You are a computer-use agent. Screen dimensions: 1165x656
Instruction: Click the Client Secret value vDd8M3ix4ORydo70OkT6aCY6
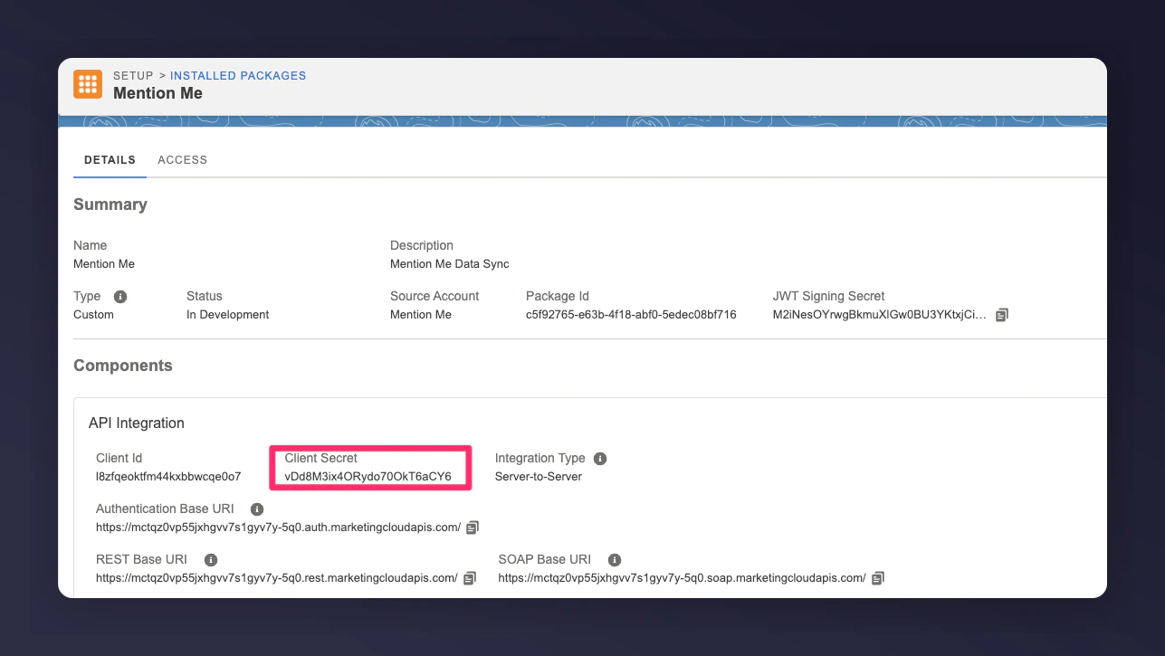pos(368,477)
